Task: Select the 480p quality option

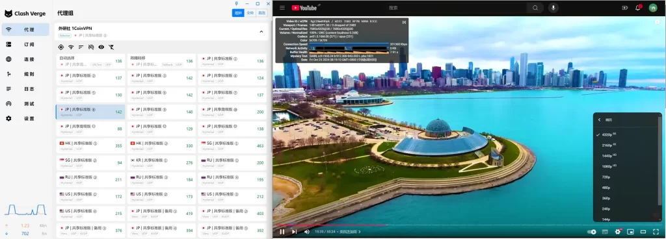Action: click(626, 188)
